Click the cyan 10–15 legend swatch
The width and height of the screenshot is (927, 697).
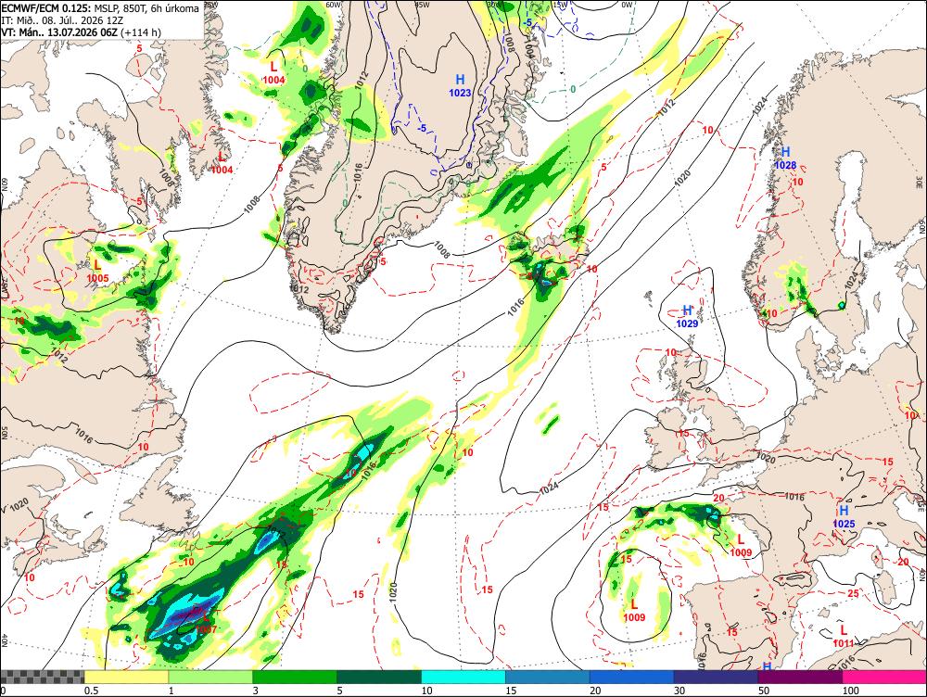463,677
